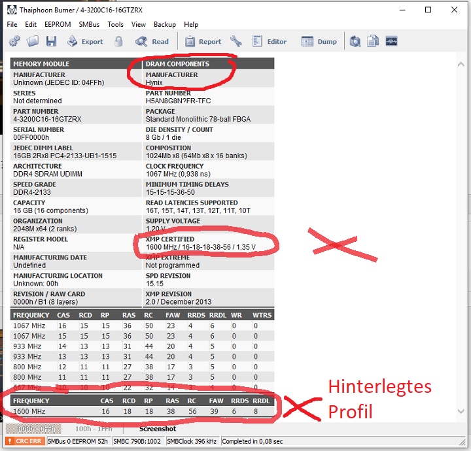Open the View menu
Screen dimensions: 471x451
click(139, 24)
